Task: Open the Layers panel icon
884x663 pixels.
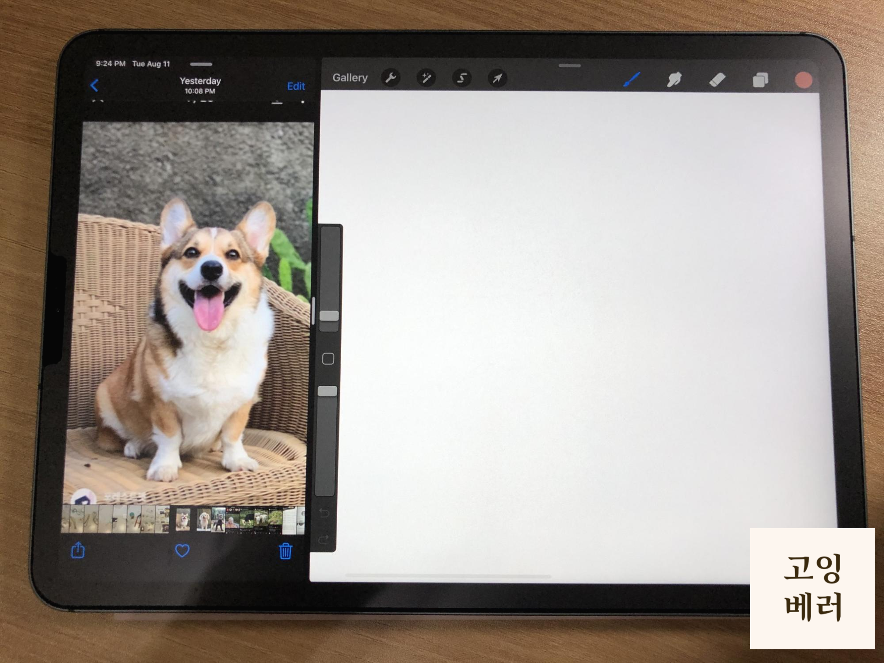Action: pos(760,80)
